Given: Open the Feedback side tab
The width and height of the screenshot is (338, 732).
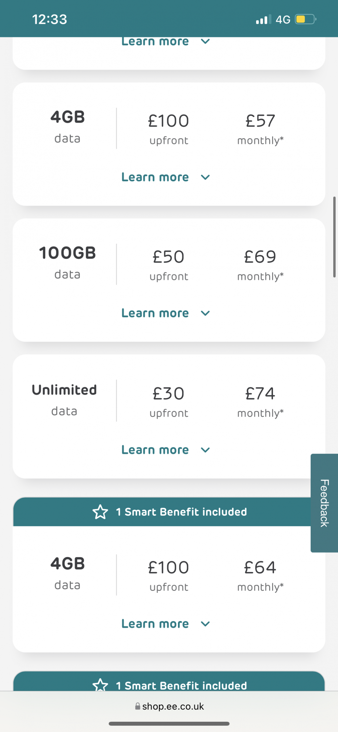Looking at the screenshot, I should (324, 503).
